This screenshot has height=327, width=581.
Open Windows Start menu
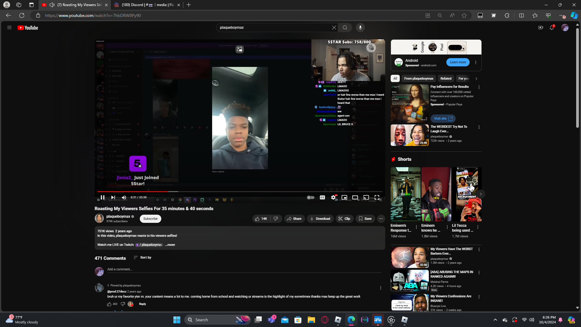[177, 320]
